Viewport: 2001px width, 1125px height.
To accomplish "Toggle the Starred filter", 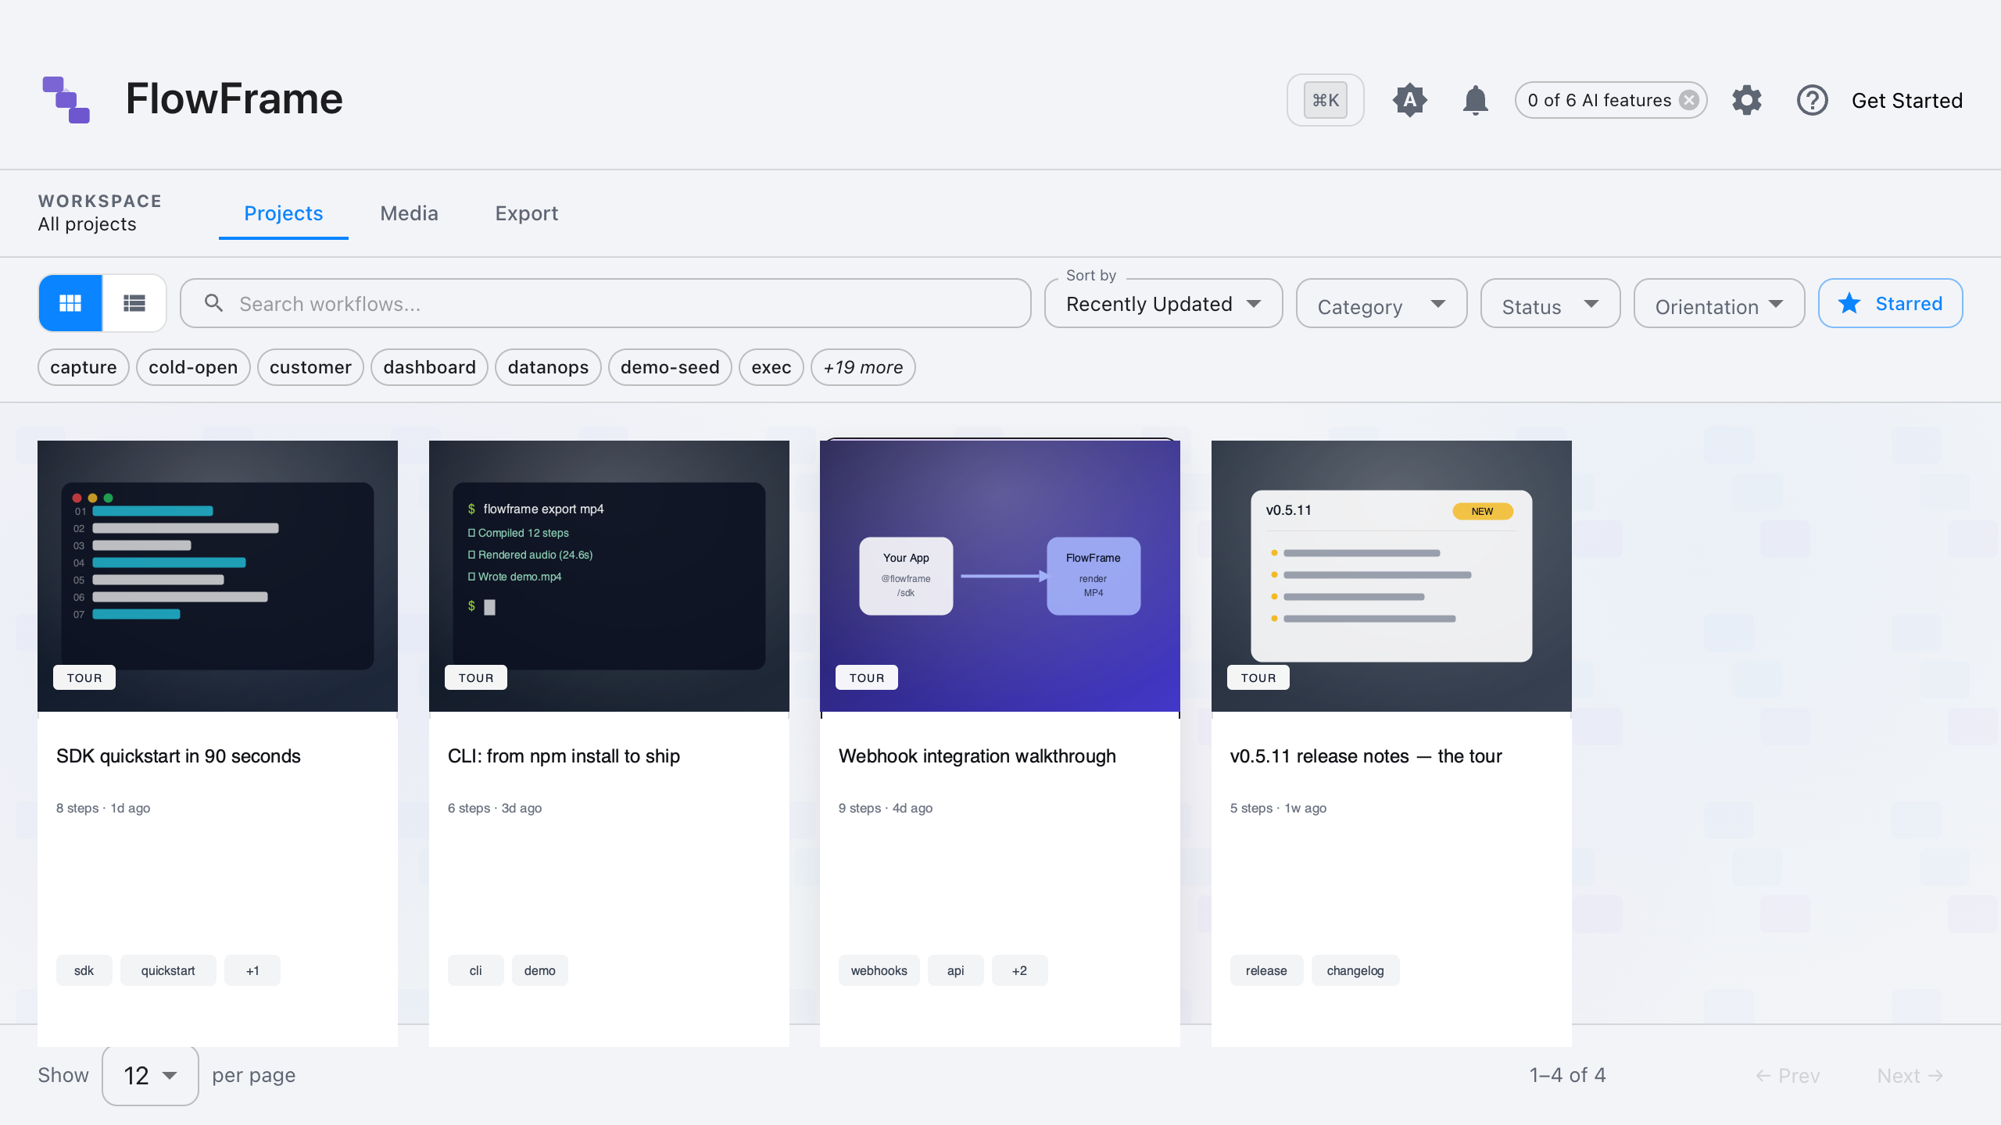I will click(1890, 303).
